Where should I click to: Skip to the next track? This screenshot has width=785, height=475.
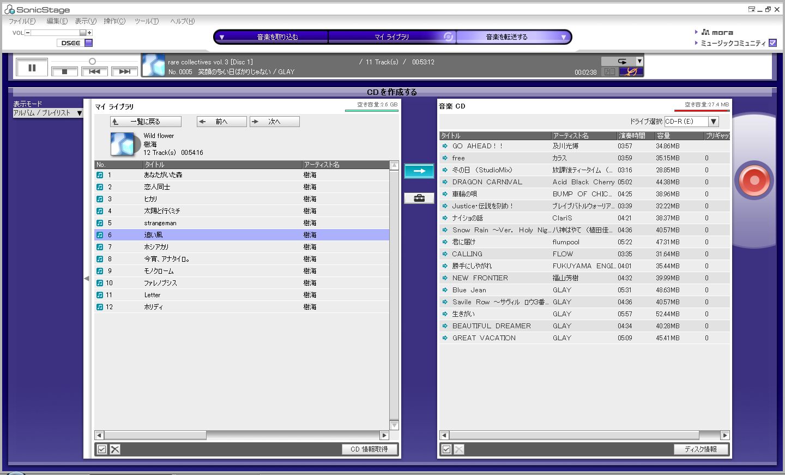point(124,71)
